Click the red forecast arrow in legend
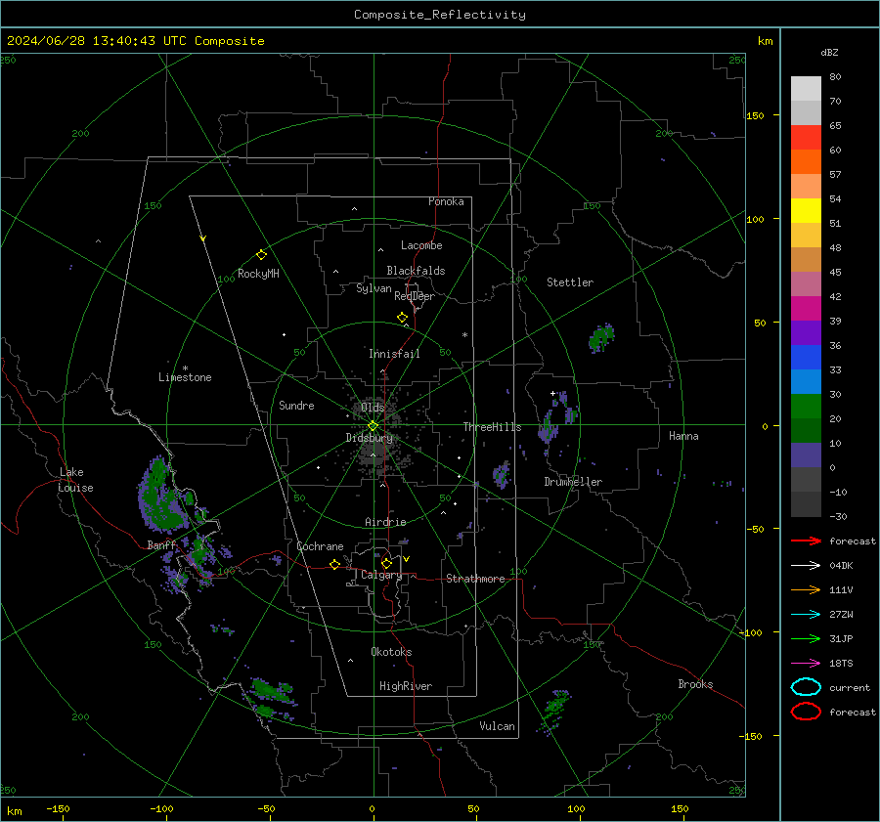Screen dimensions: 880x822 tap(806, 541)
